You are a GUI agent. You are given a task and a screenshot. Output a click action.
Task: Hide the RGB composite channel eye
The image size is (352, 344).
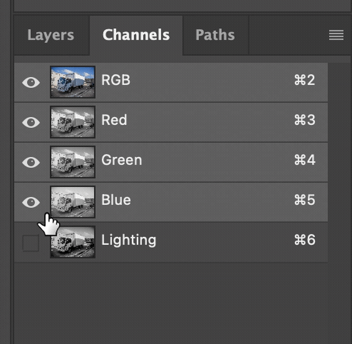tap(31, 82)
